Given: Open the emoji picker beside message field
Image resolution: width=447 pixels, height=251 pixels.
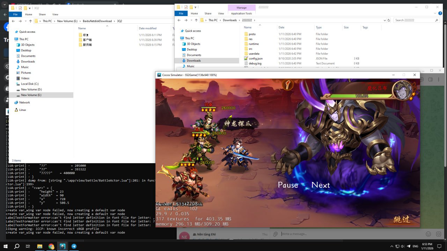Looking at the screenshot, I should tap(428, 234).
